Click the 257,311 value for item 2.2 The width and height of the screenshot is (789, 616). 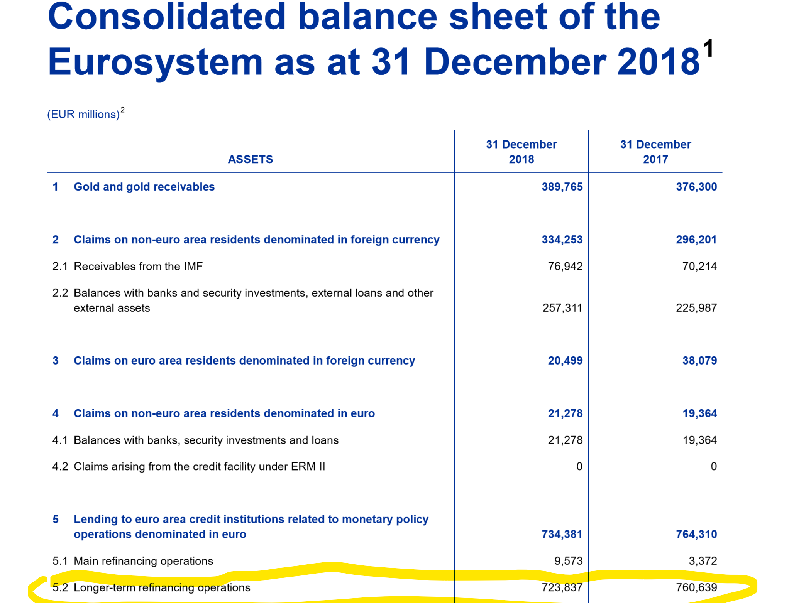(562, 308)
